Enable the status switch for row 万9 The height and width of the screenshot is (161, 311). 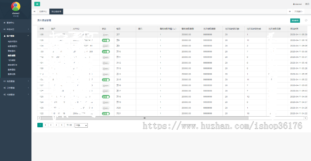[106, 46]
